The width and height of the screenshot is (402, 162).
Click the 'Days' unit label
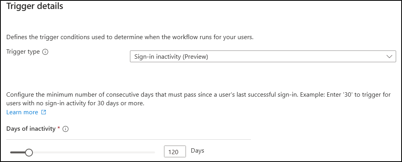(x=197, y=151)
